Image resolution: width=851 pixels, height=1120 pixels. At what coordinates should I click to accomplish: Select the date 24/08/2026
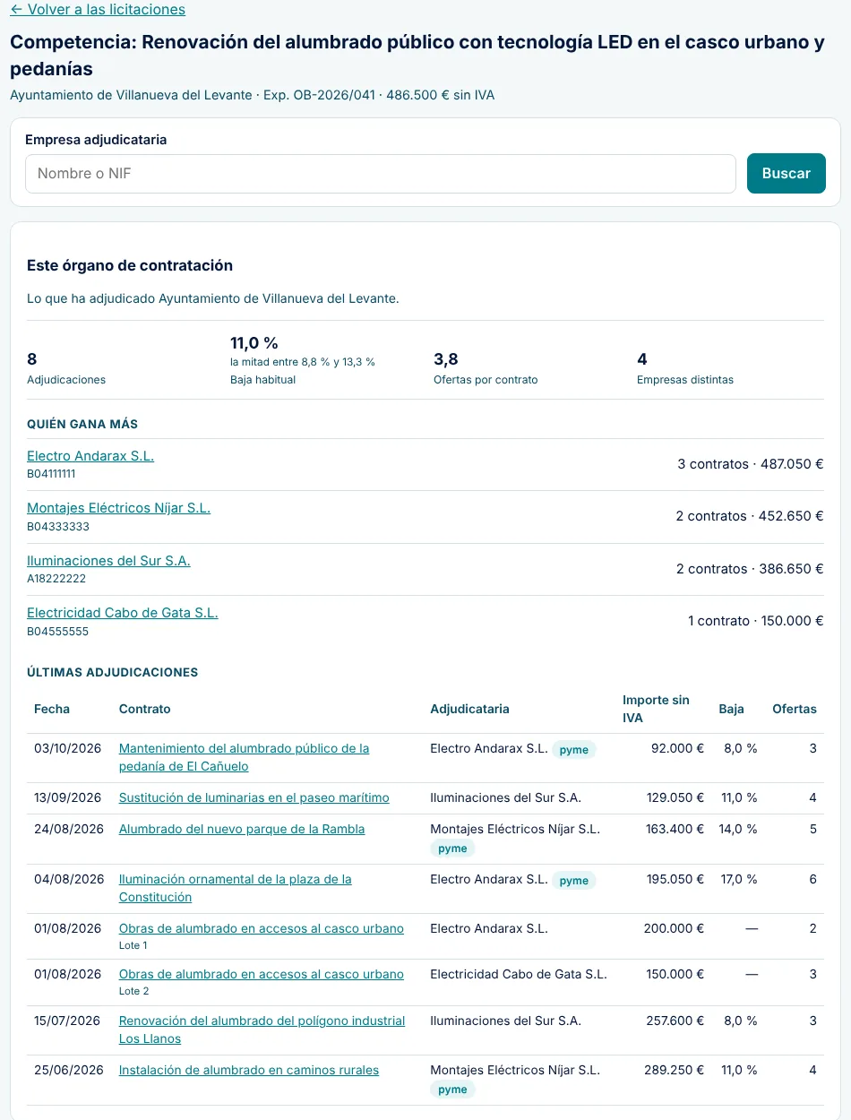pyautogui.click(x=69, y=829)
